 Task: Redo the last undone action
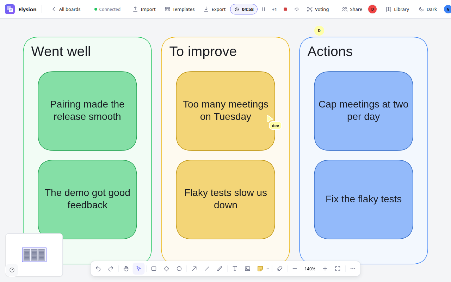click(x=111, y=269)
